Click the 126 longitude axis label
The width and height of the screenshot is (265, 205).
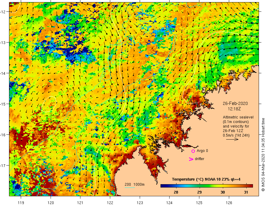tap(229, 203)
